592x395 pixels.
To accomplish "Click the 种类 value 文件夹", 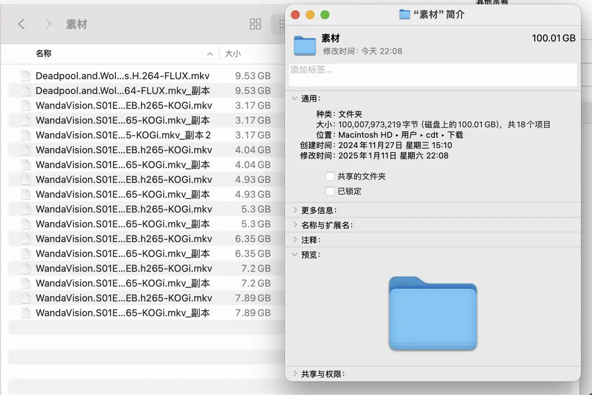I will [x=350, y=114].
